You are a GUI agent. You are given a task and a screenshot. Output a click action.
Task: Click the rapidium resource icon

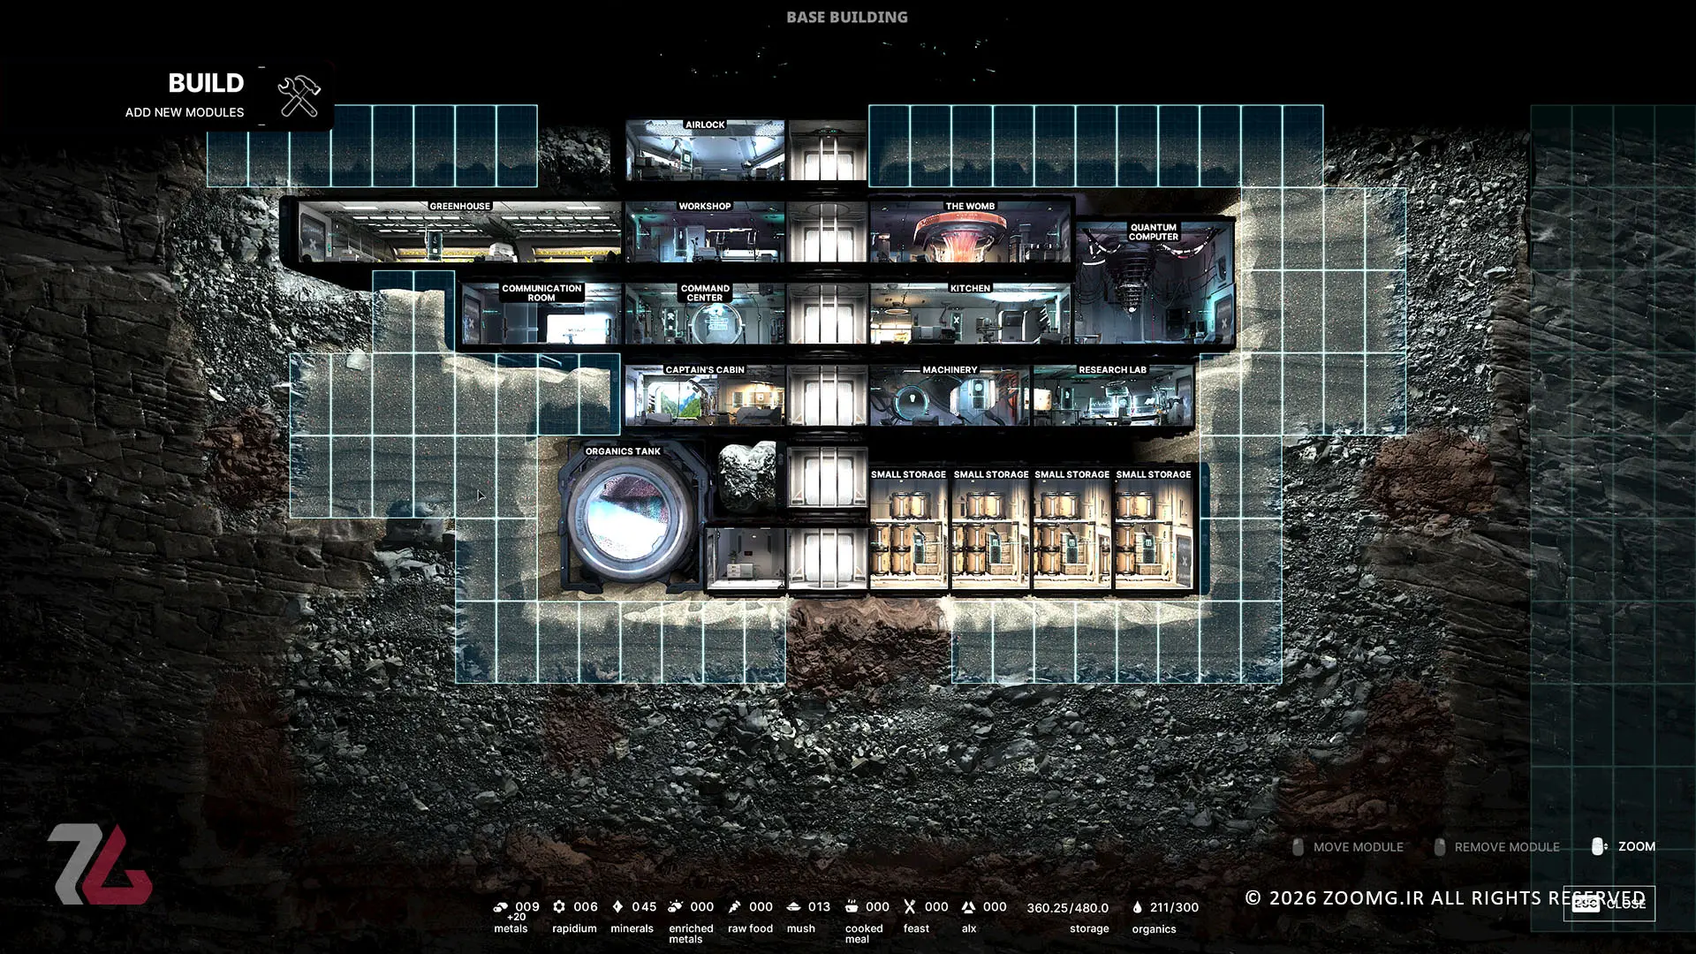[x=559, y=907]
